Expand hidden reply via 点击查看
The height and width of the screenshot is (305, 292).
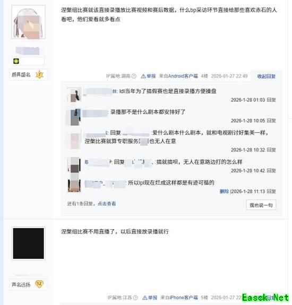coord(107,204)
